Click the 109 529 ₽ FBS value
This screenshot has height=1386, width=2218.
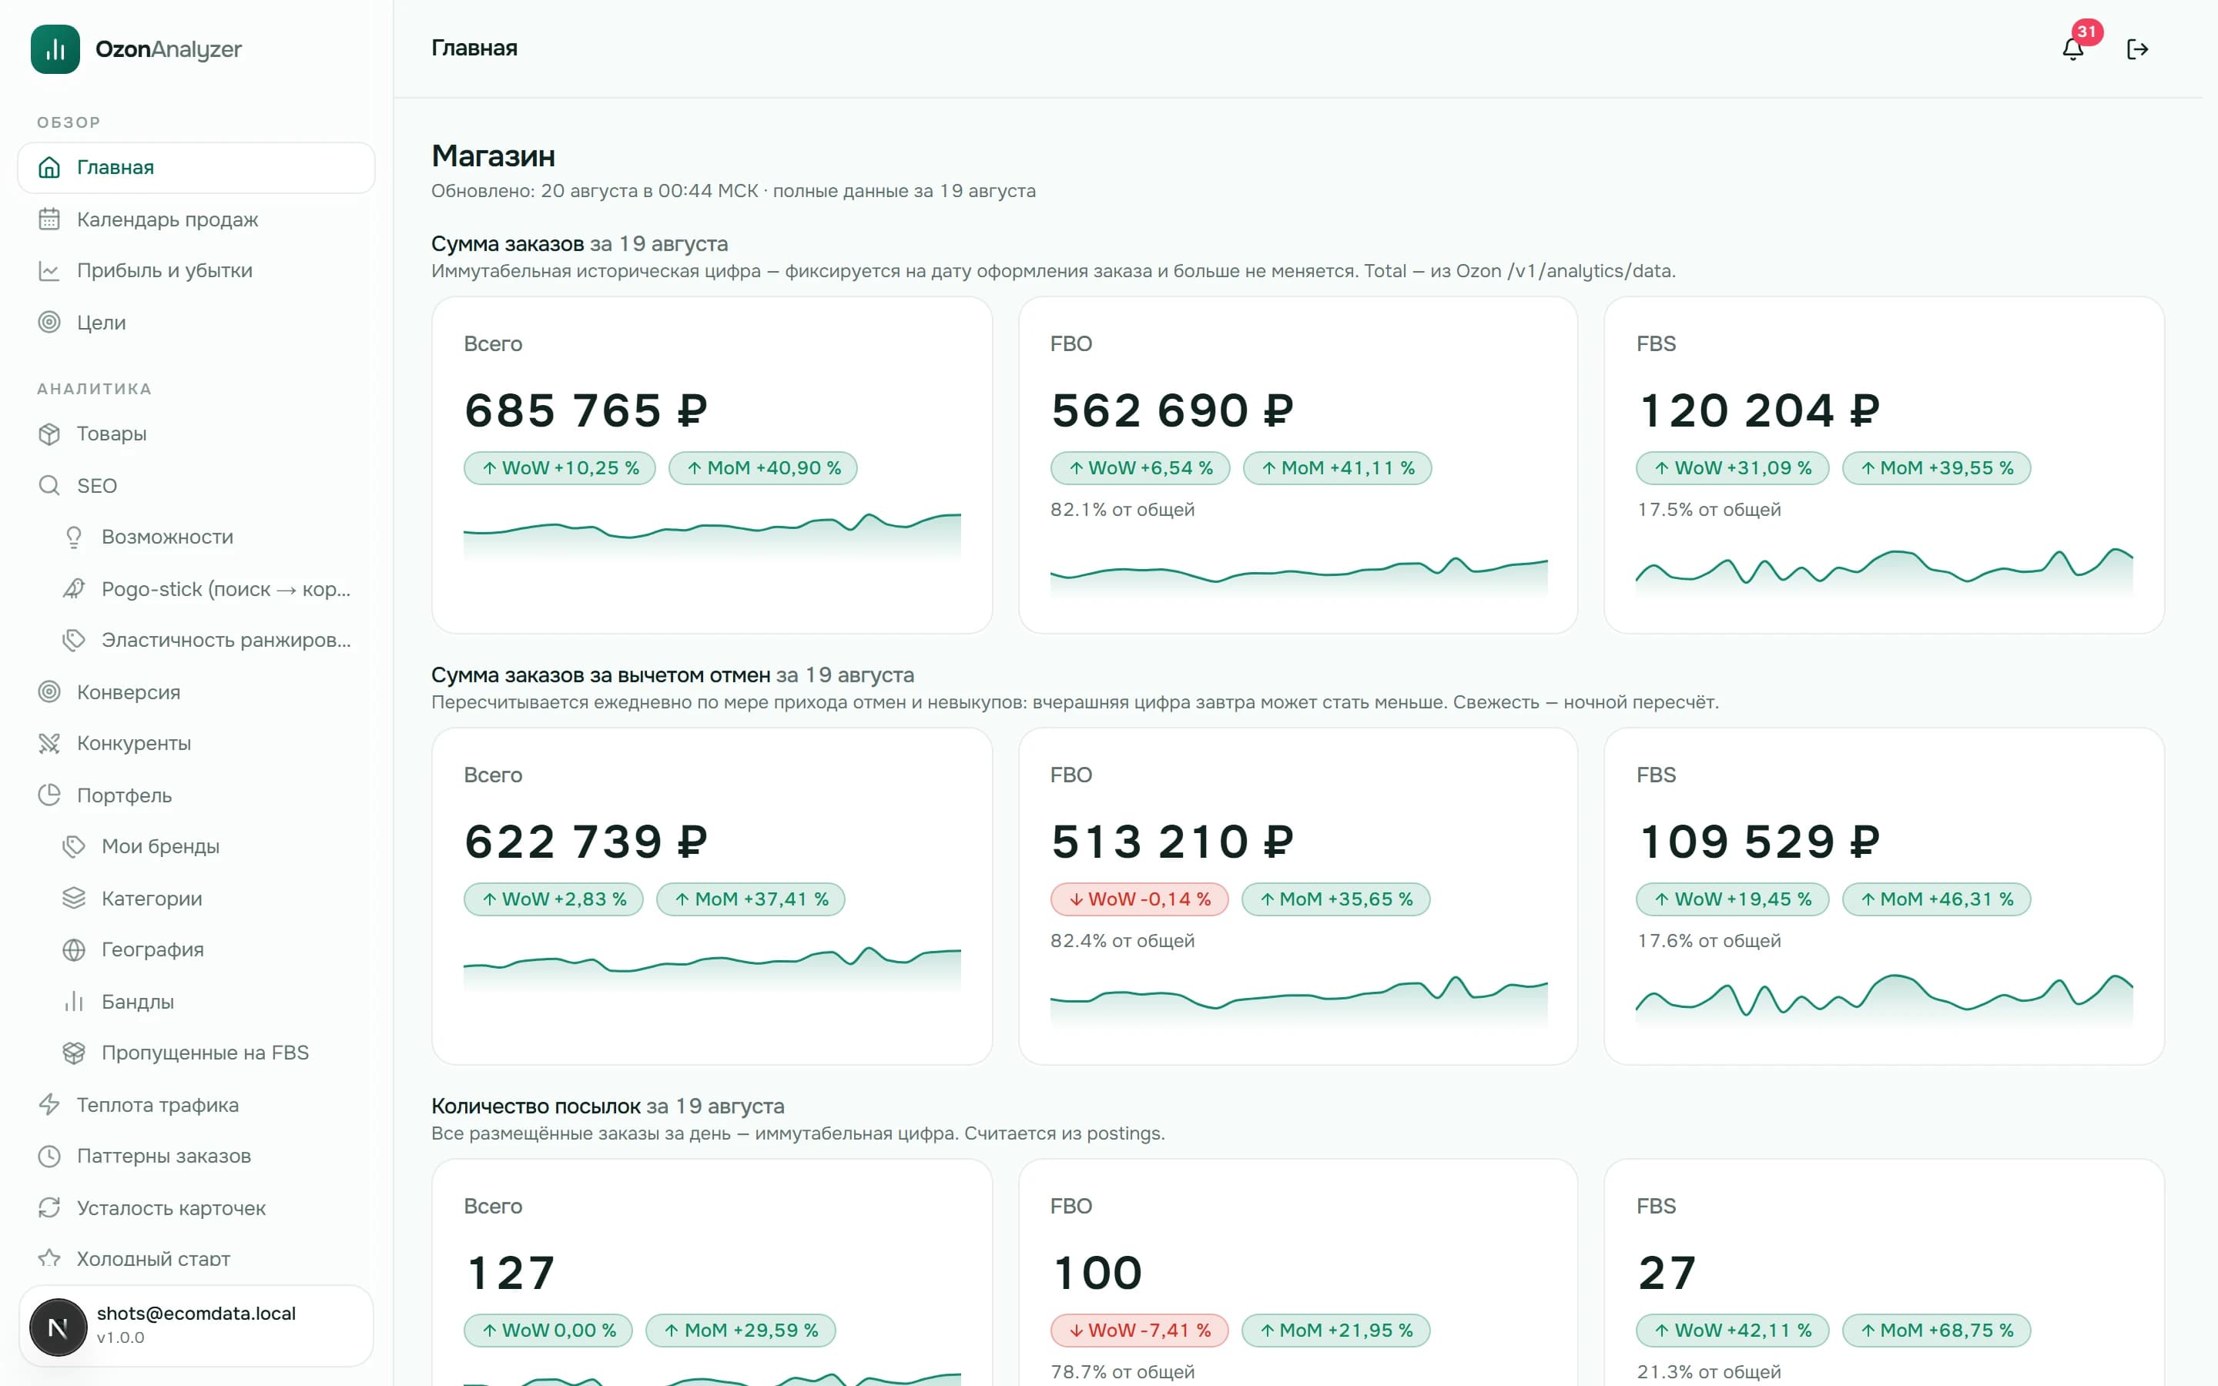click(x=1759, y=842)
